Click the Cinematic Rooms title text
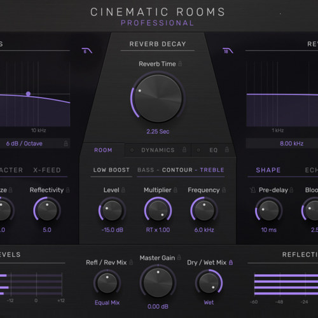Screen dimensions: 318x318 [158, 12]
